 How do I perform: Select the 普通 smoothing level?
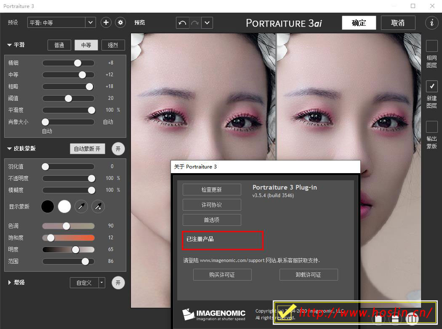(59, 45)
